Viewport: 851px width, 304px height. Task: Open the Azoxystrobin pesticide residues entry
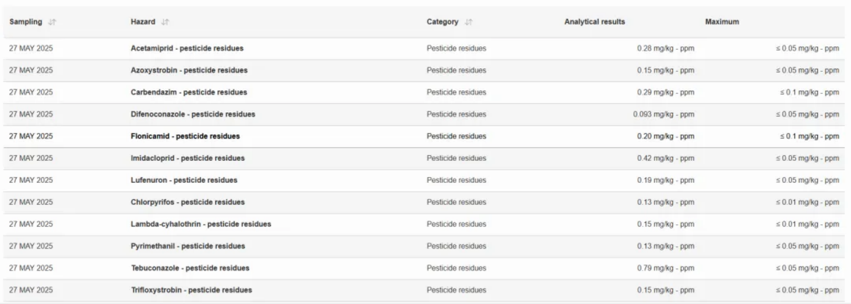tap(189, 70)
